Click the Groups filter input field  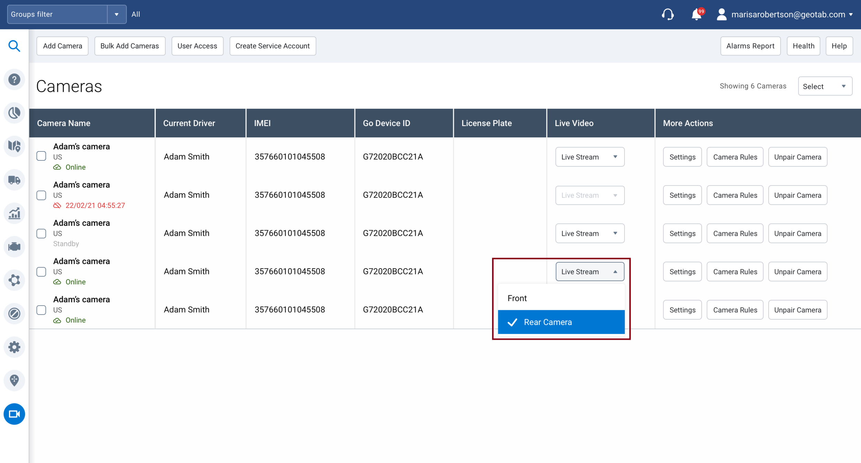click(57, 14)
